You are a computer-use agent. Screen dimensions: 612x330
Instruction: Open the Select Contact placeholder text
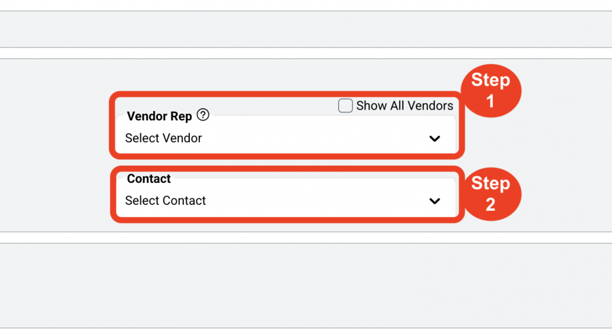click(x=165, y=201)
